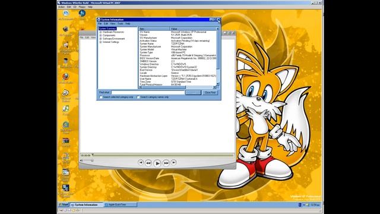Screen dimensions: 380x214
Task: Sort by the Item column header
Action: (x=154, y=29)
